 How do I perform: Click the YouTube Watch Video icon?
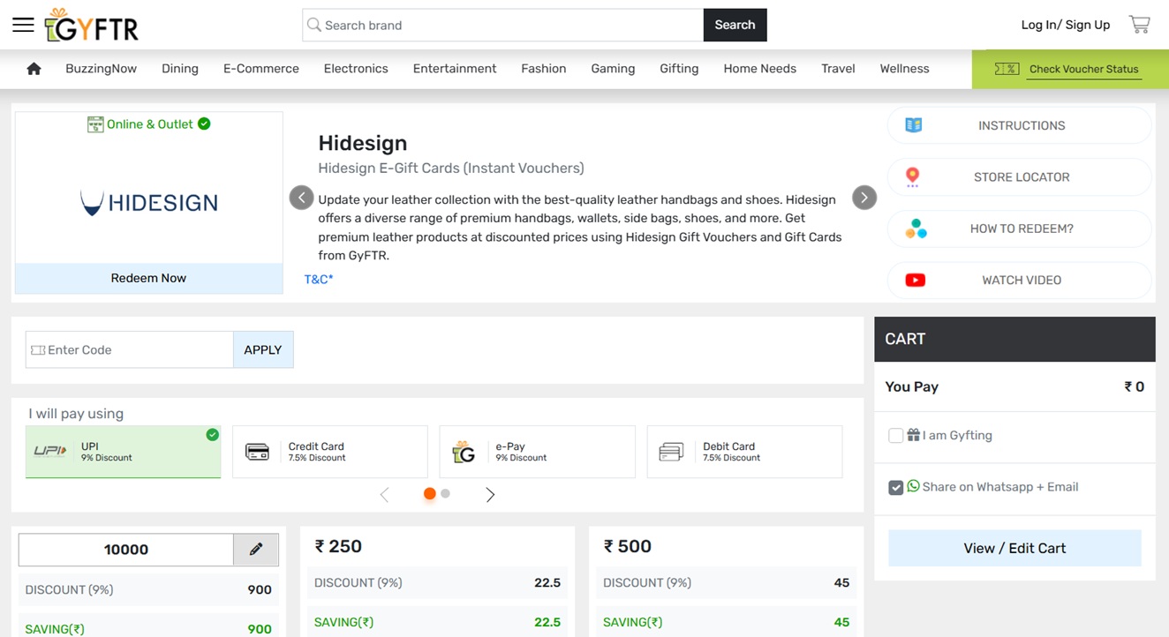click(x=915, y=281)
